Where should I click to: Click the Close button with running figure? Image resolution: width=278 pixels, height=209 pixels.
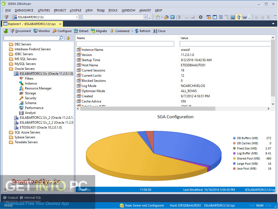click(159, 31)
